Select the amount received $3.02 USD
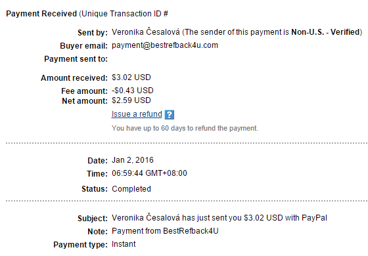Screen dimensions: 368x256 pos(131,77)
